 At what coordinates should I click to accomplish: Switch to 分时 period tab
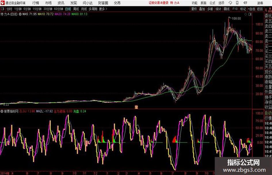(9, 9)
